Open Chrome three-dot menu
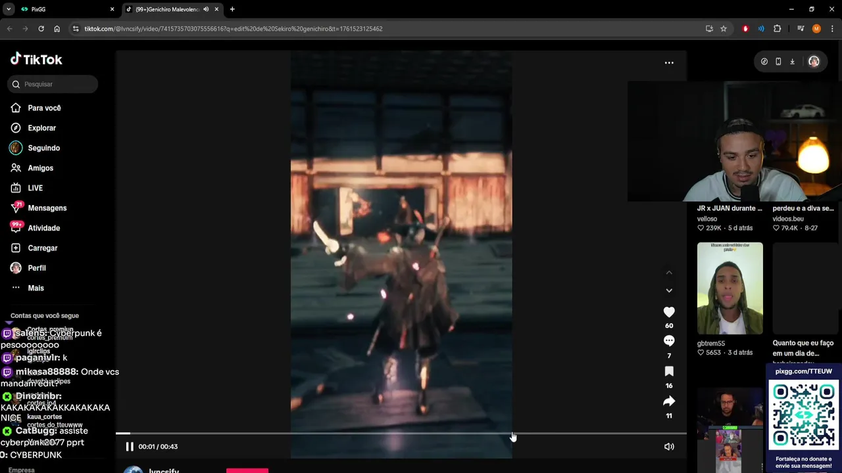The width and height of the screenshot is (842, 473). [833, 29]
